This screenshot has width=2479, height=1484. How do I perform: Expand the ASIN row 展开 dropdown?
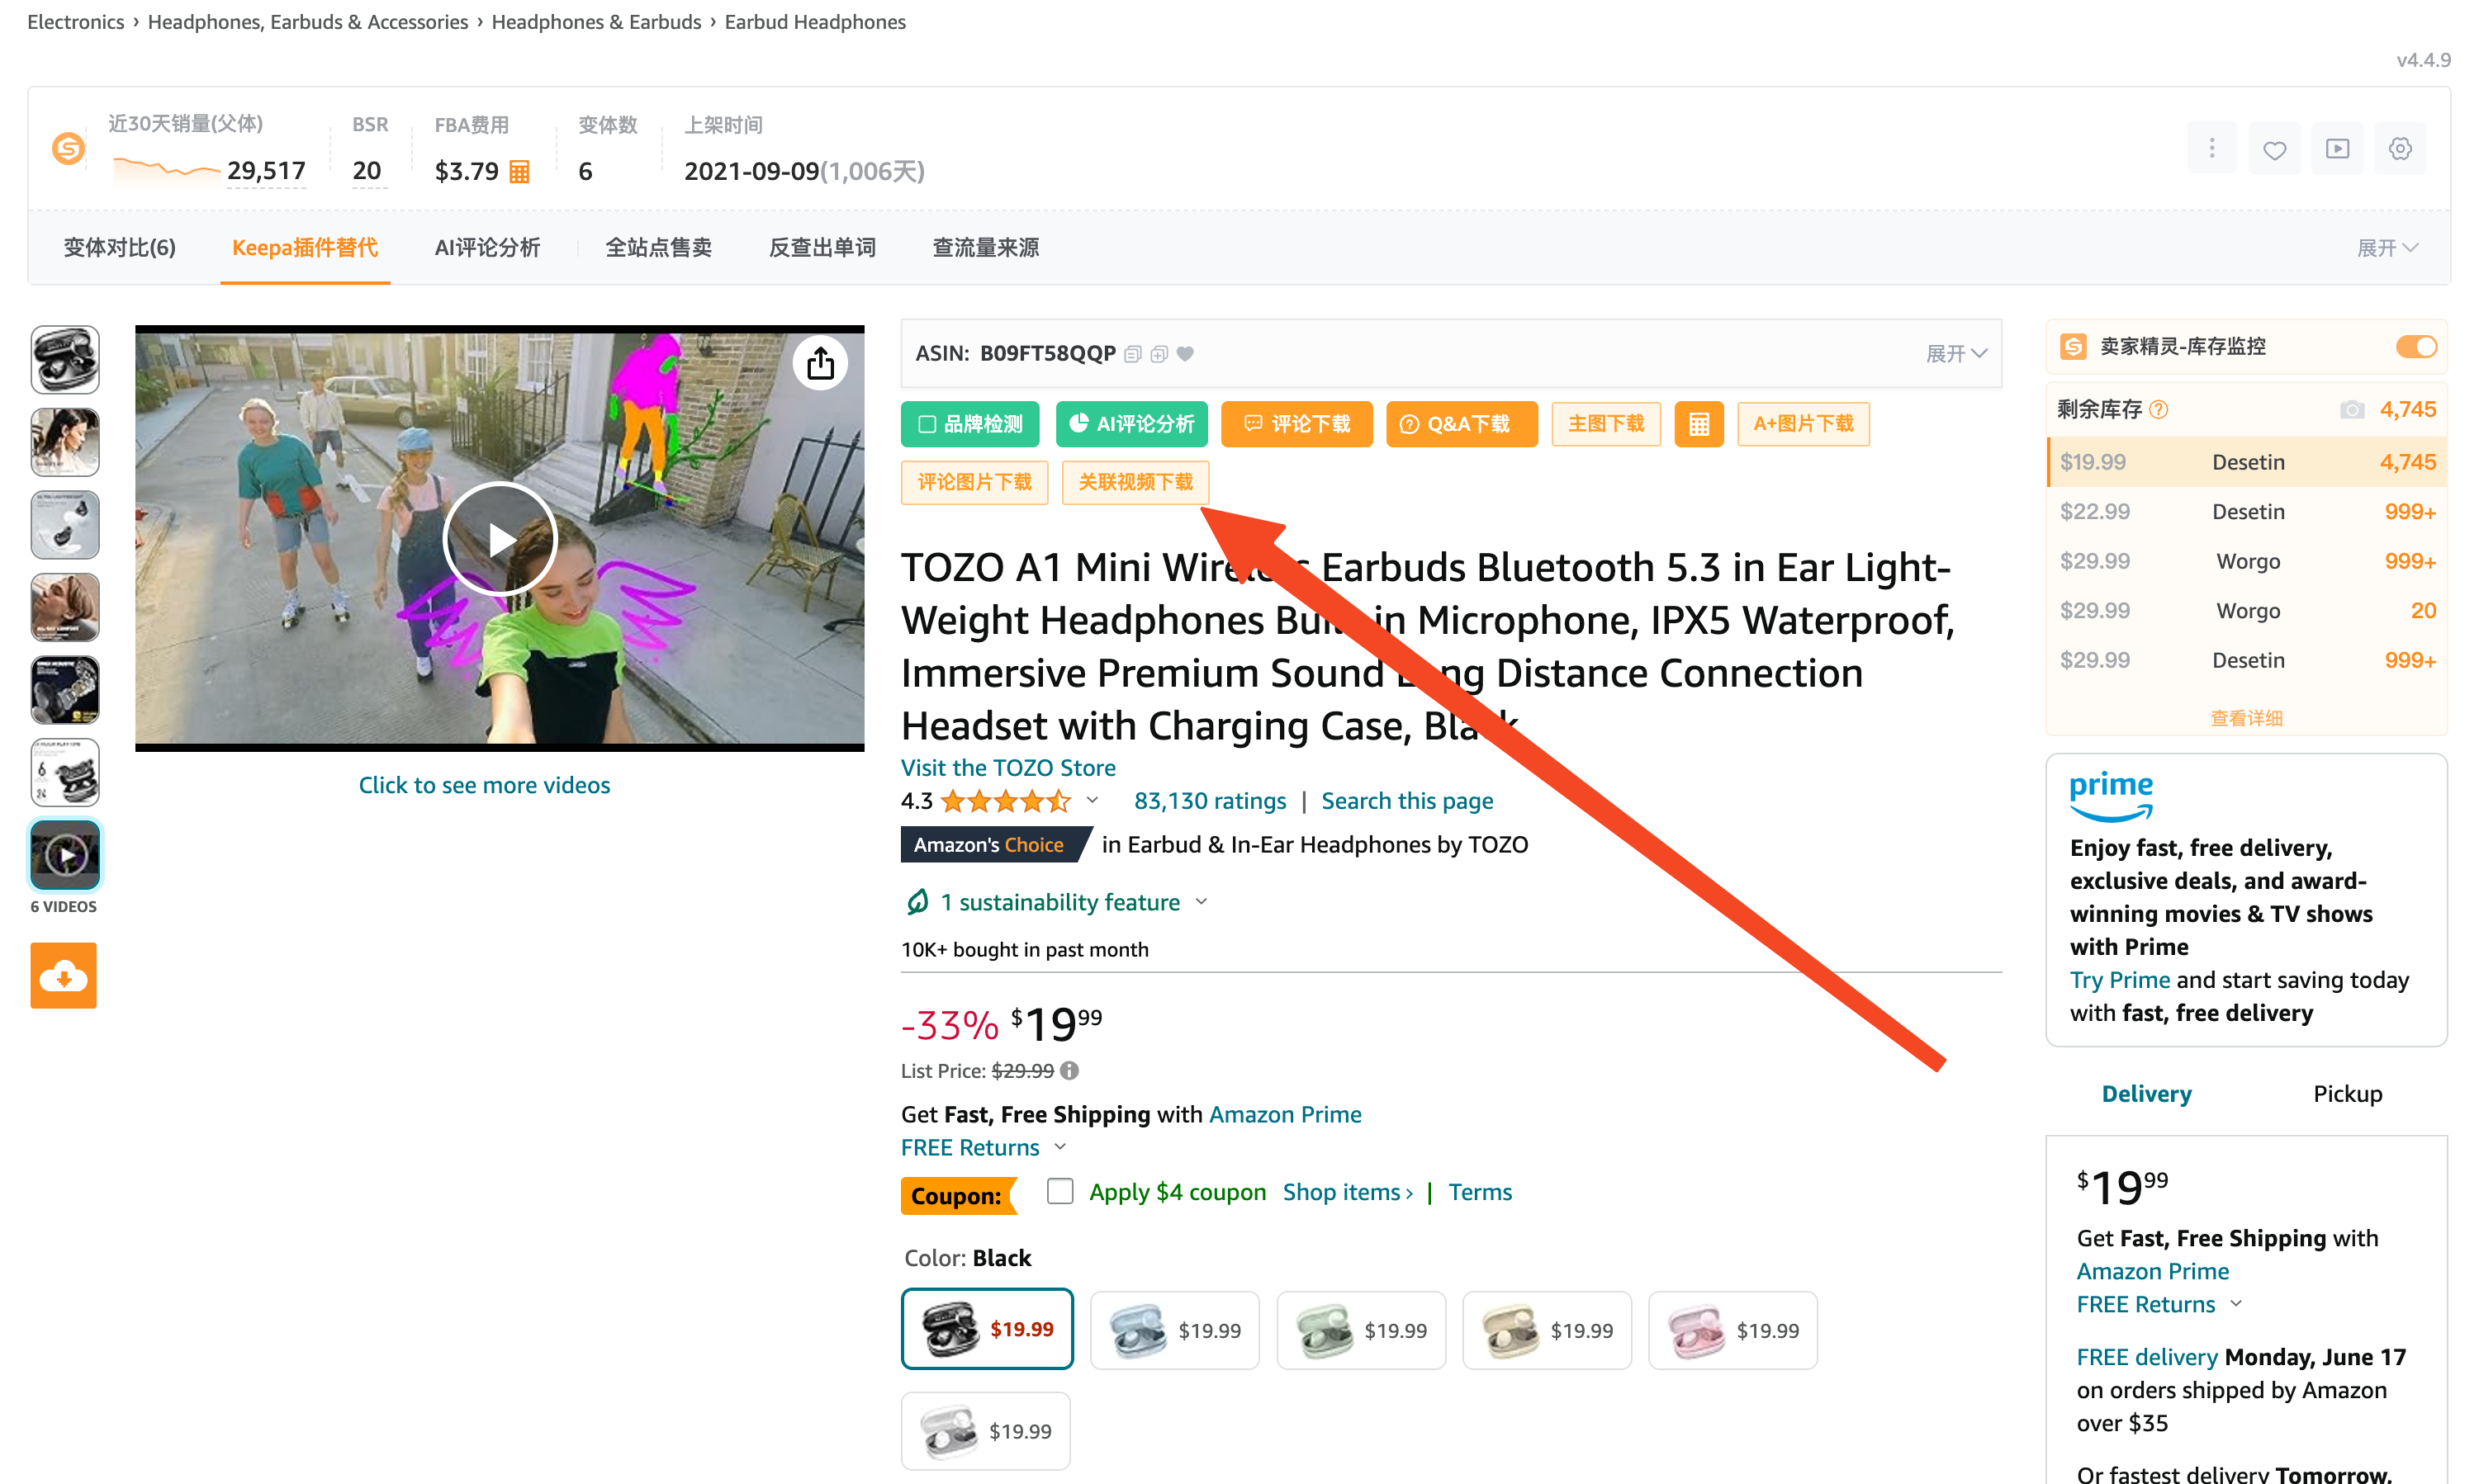tap(1955, 354)
